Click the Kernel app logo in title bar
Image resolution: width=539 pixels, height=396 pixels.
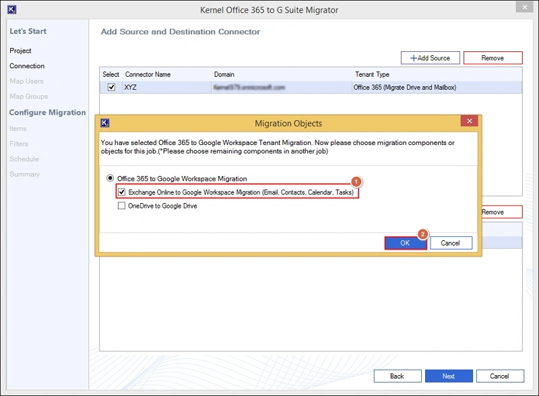coord(10,9)
